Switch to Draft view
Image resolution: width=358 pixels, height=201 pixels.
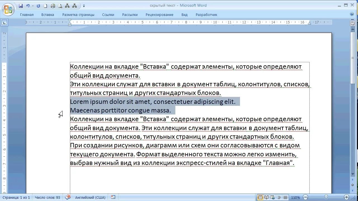tap(285, 197)
